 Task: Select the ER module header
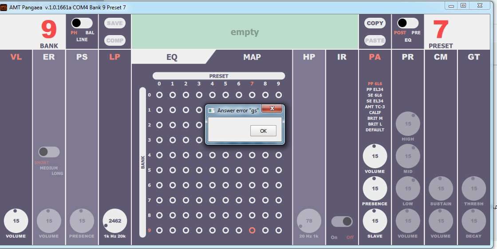[x=49, y=57]
